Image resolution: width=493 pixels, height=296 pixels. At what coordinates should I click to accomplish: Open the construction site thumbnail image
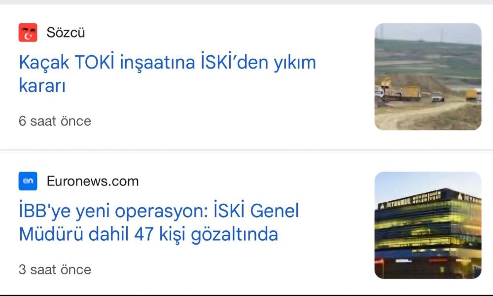[428, 76]
